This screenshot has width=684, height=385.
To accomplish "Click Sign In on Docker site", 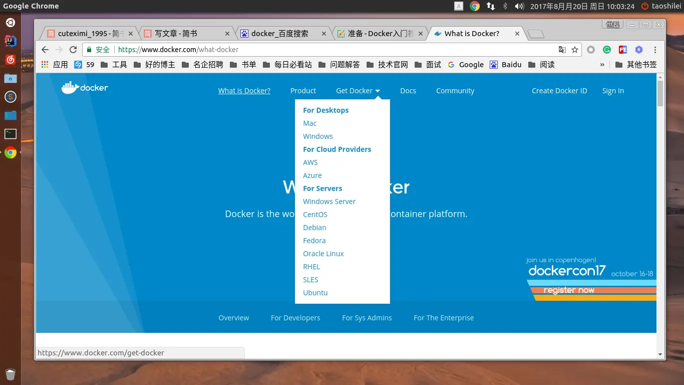I will [x=613, y=91].
